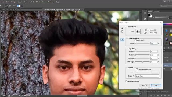
Task: Open the Type menu
Action: point(26,2)
